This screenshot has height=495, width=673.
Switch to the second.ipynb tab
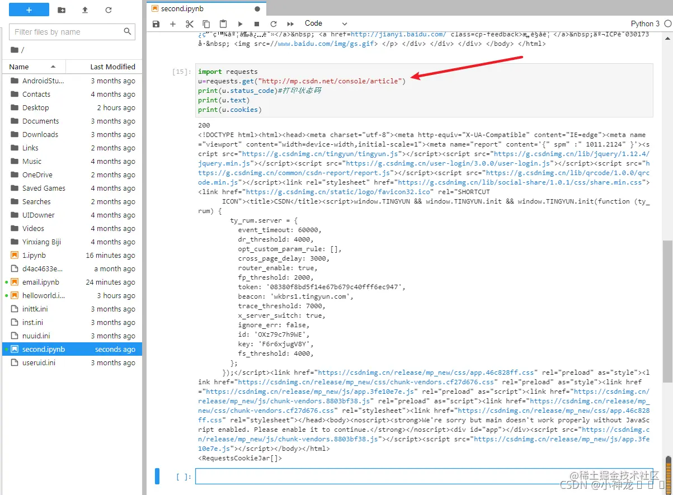coord(206,8)
